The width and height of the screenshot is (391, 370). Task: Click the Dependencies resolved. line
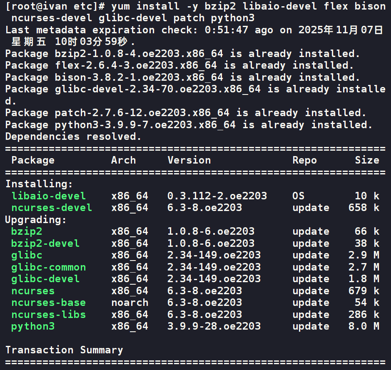pos(73,137)
